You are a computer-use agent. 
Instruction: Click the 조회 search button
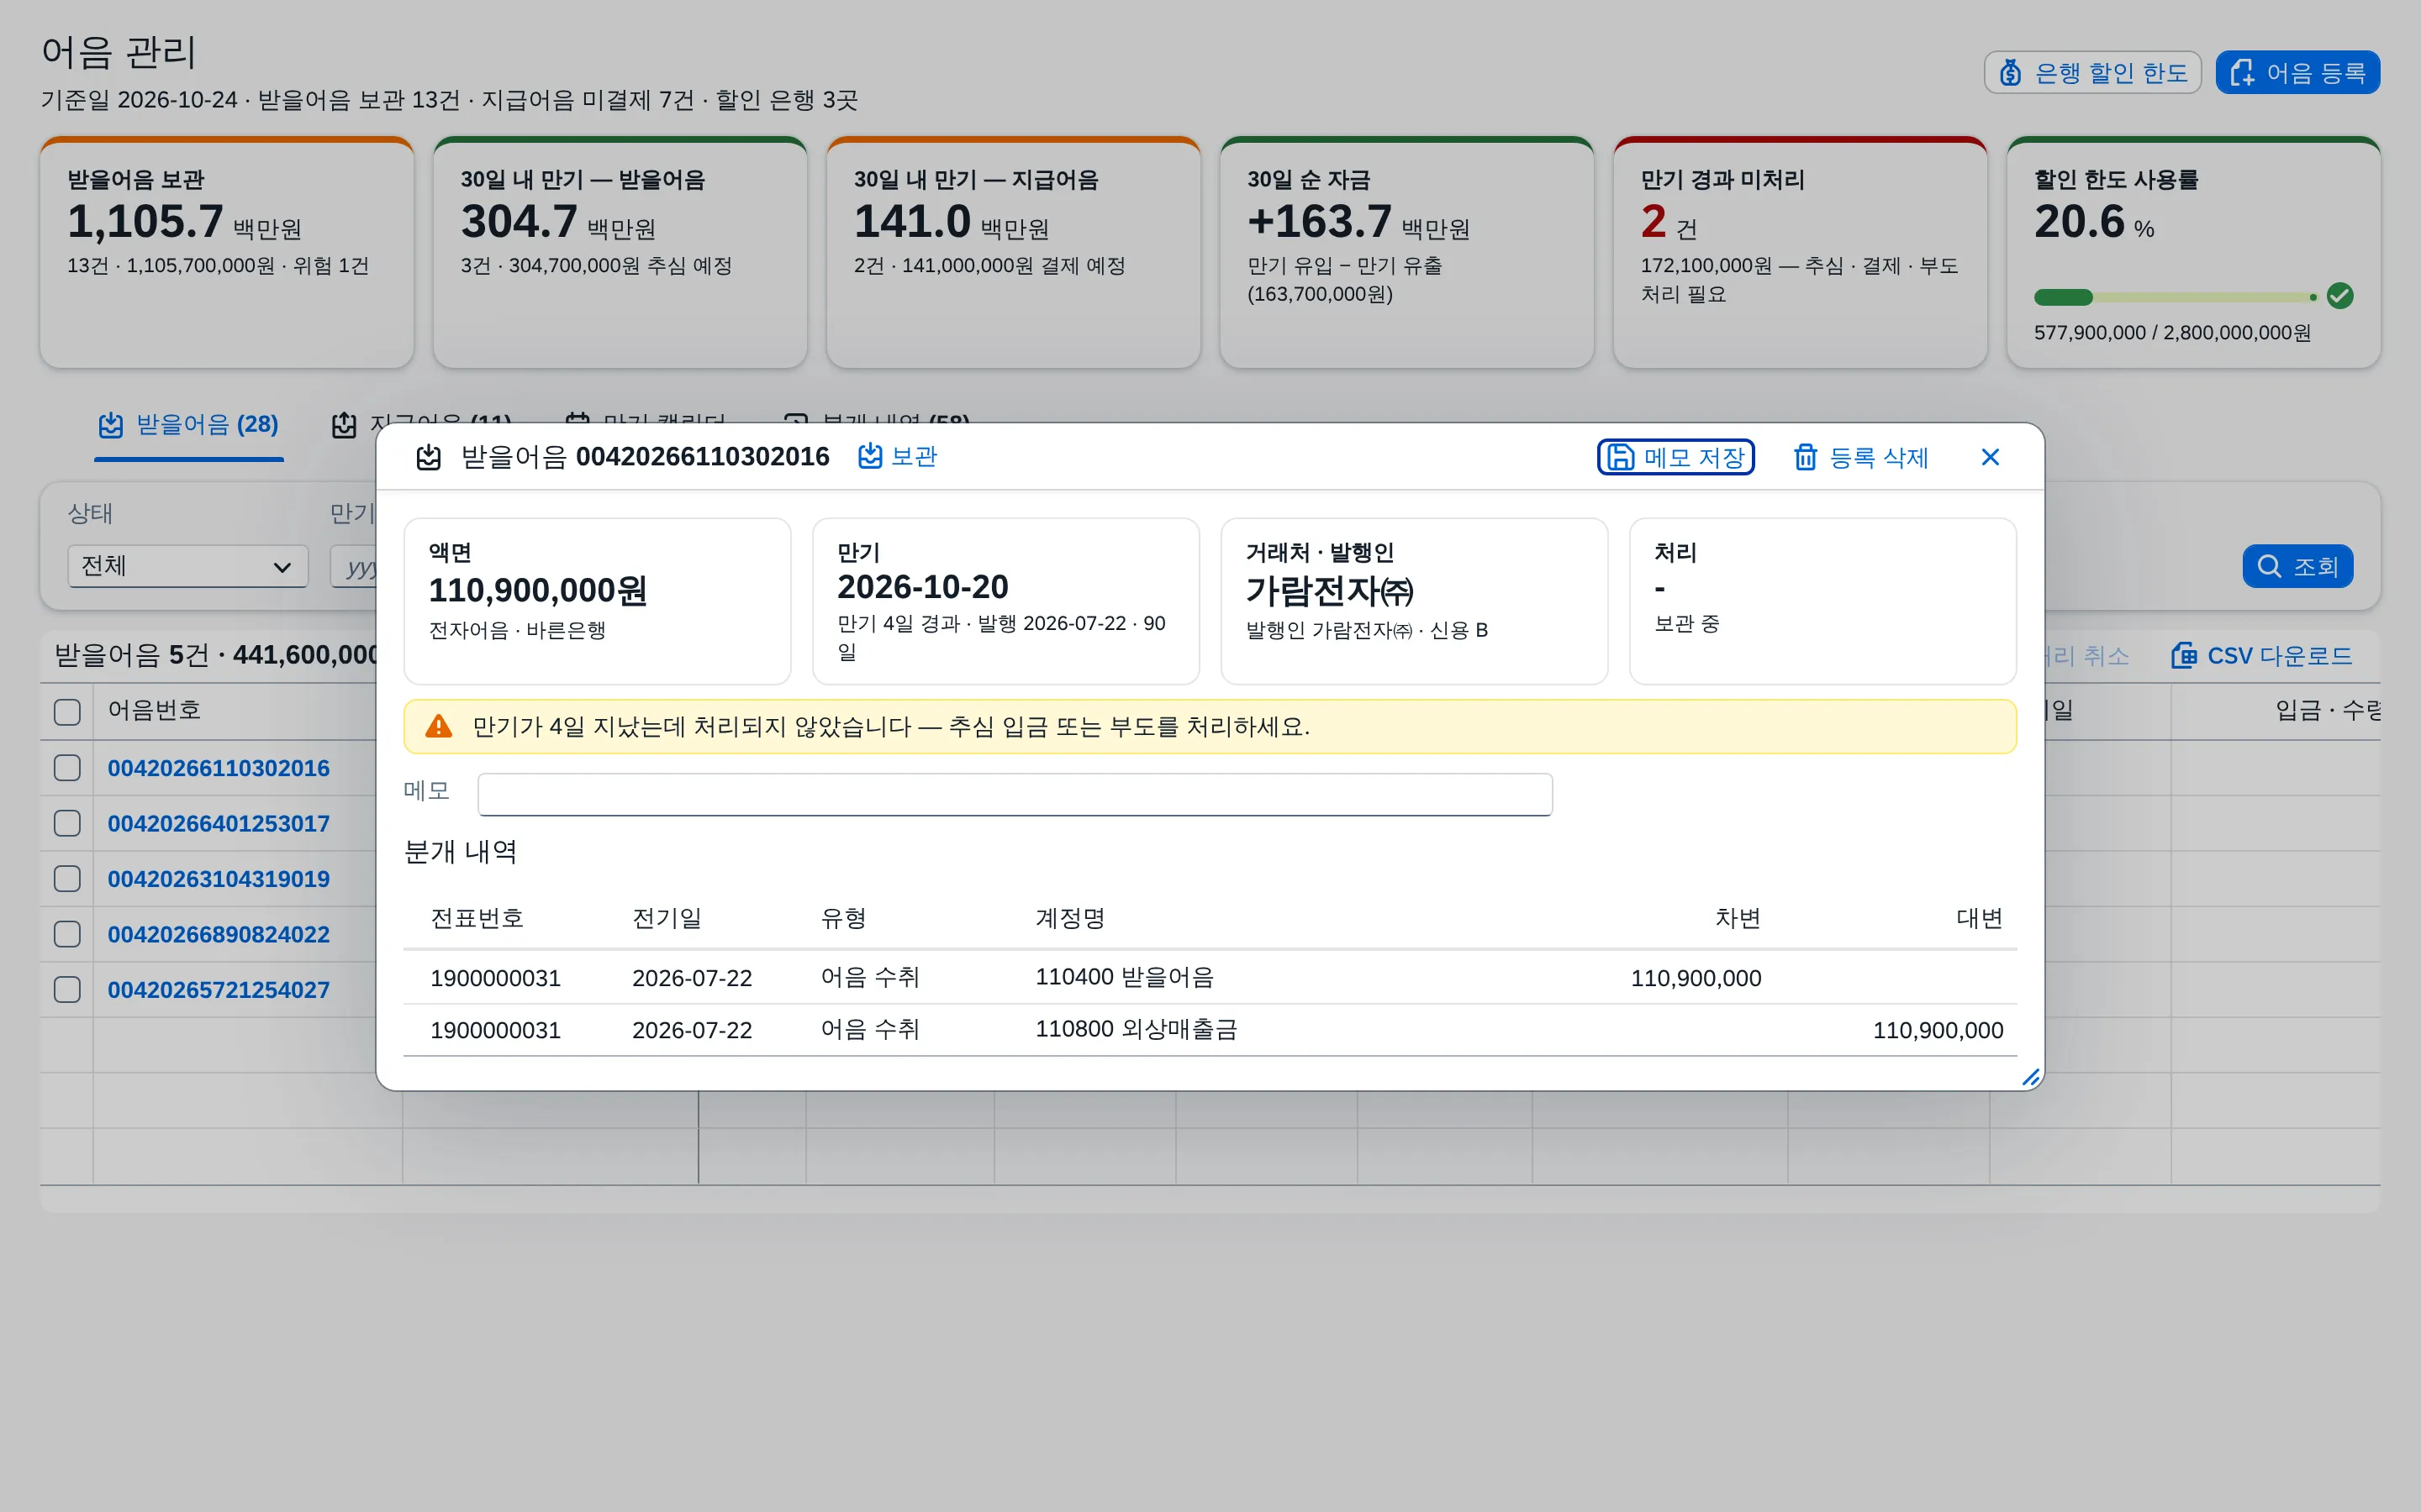2298,566
